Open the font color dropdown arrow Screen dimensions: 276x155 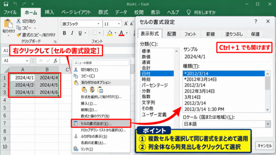[x=127, y=33]
